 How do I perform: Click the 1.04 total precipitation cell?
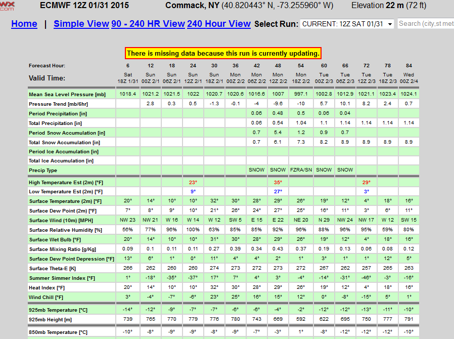click(301, 123)
